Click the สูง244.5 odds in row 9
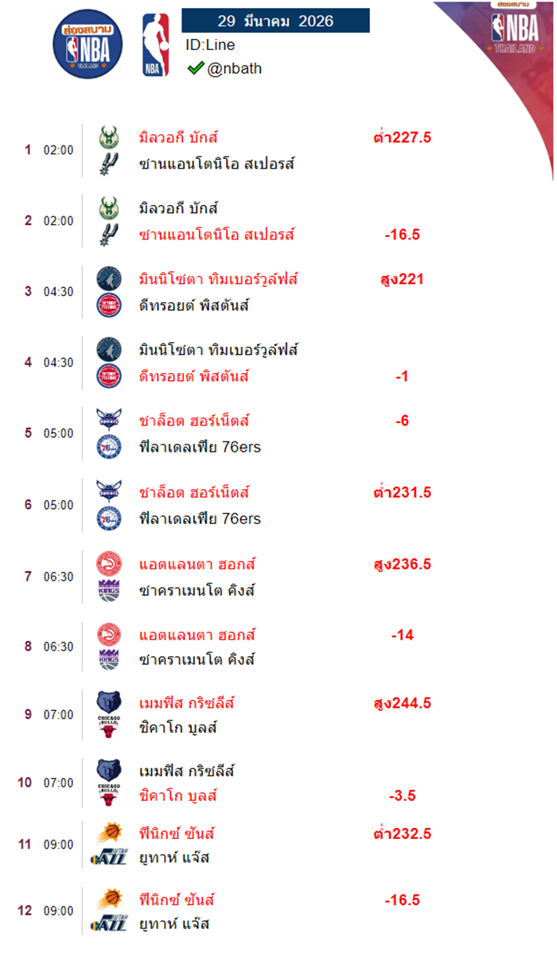Screen dimensions: 557x956 [402, 703]
